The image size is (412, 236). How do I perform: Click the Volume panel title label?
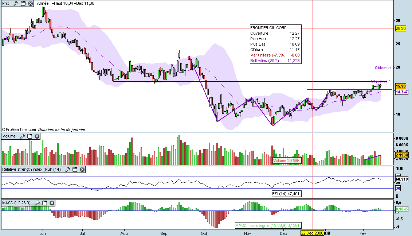(9, 136)
